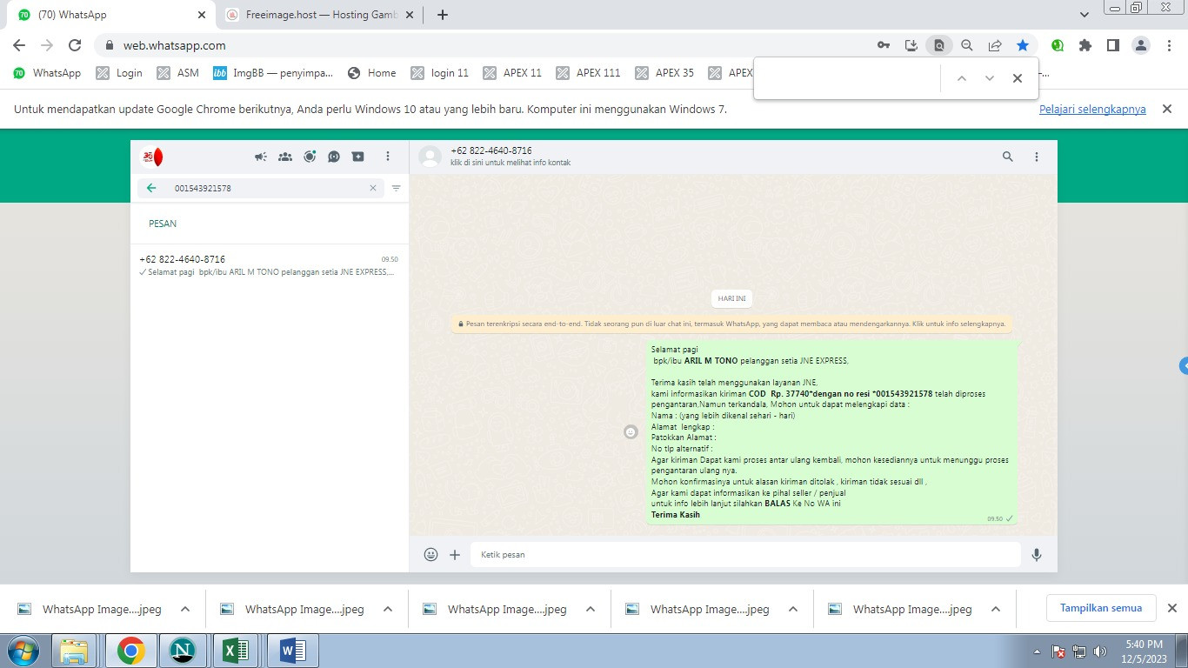Dismiss the Chrome update notice bar
Image resolution: width=1188 pixels, height=668 pixels.
tap(1167, 109)
